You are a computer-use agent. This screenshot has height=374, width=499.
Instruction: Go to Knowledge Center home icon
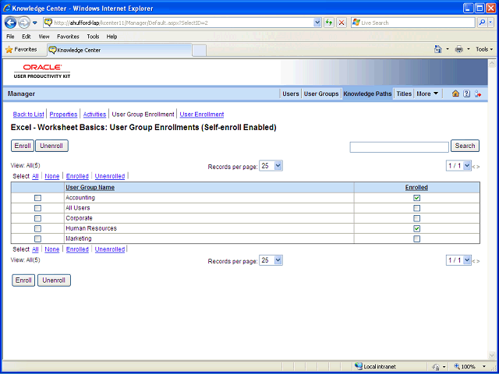tap(455, 93)
